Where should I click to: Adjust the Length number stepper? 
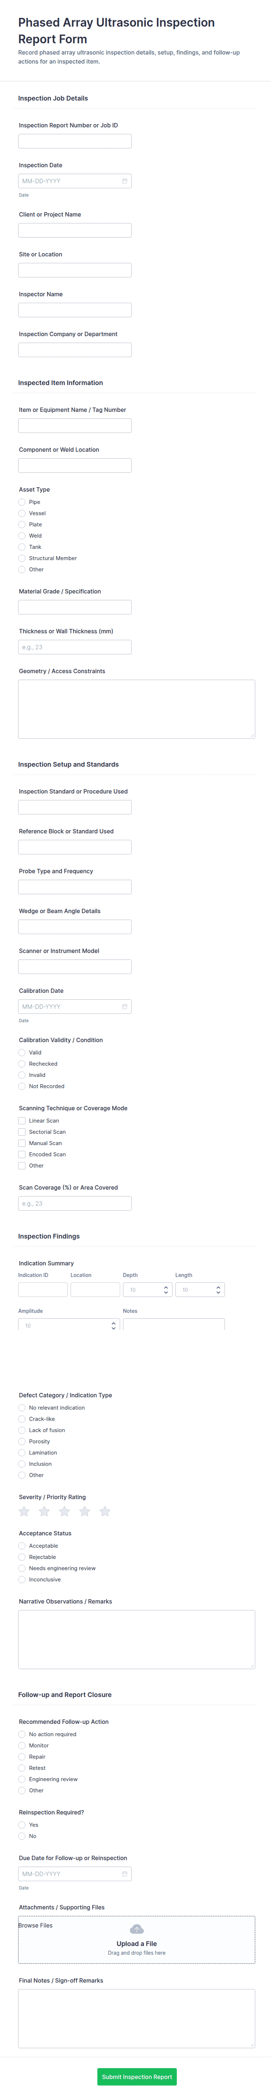tap(218, 1290)
